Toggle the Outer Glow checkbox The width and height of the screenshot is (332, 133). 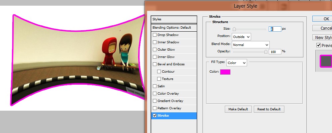(x=155, y=50)
